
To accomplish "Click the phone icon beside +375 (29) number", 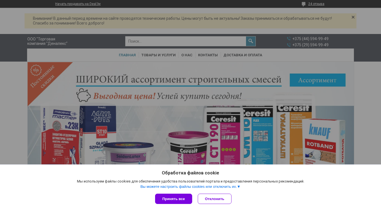I will 289,45.
